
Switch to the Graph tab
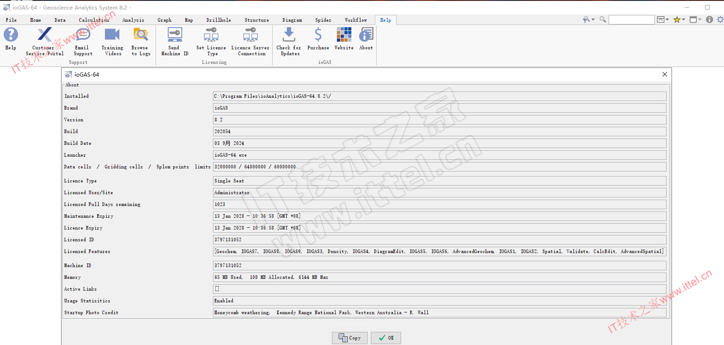[x=165, y=20]
